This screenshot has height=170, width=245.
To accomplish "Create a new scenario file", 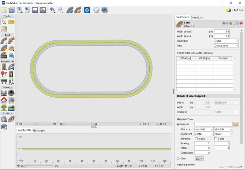I will pyautogui.click(x=4, y=10).
